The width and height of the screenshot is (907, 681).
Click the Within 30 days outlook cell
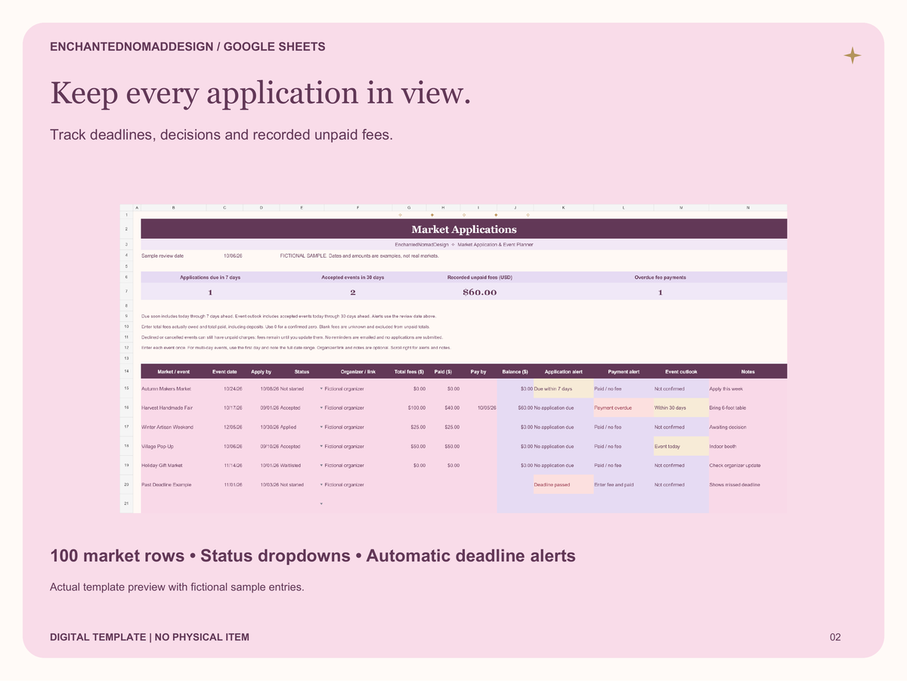coord(681,408)
